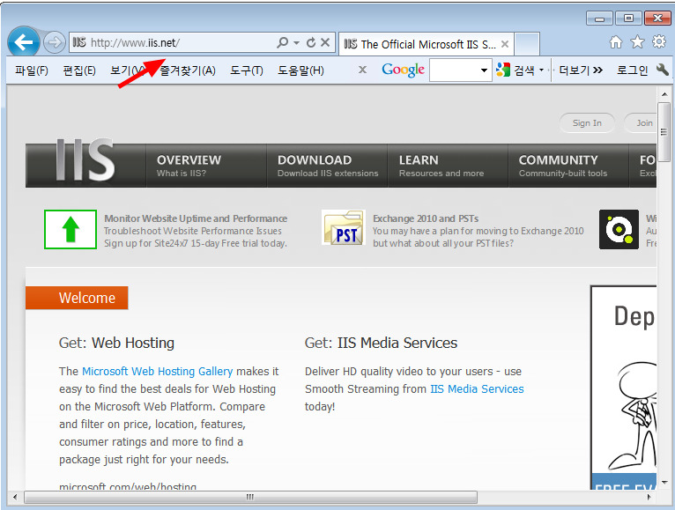
Task: Click the green up-arrow Site24x7 icon
Action: point(70,230)
